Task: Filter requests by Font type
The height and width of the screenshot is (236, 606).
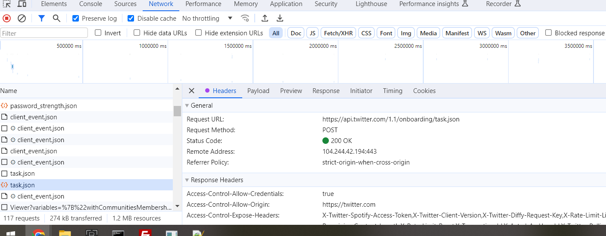Action: [386, 33]
